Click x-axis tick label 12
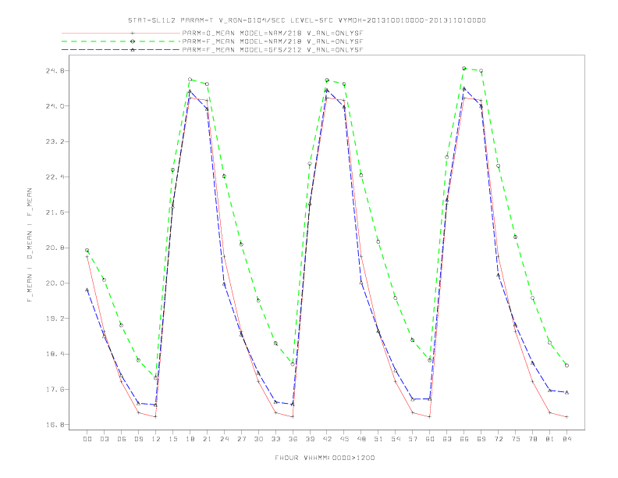The height and width of the screenshot is (478, 618). [156, 439]
